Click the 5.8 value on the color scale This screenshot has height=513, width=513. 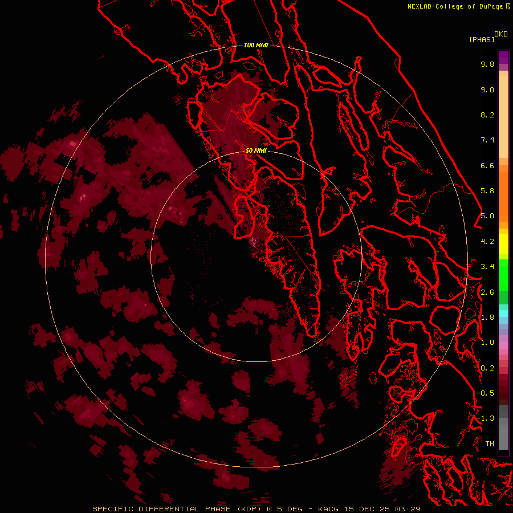tap(487, 191)
